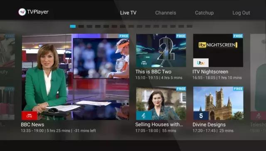Click the ITV channel logo
The width and height of the screenshot is (266, 151).
pos(201,63)
